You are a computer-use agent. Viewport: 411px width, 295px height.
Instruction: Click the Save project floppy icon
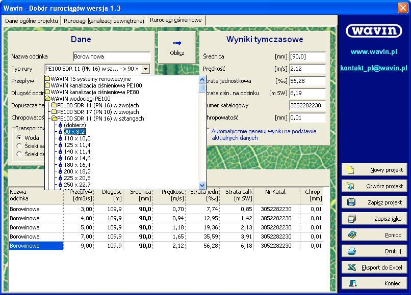point(351,202)
